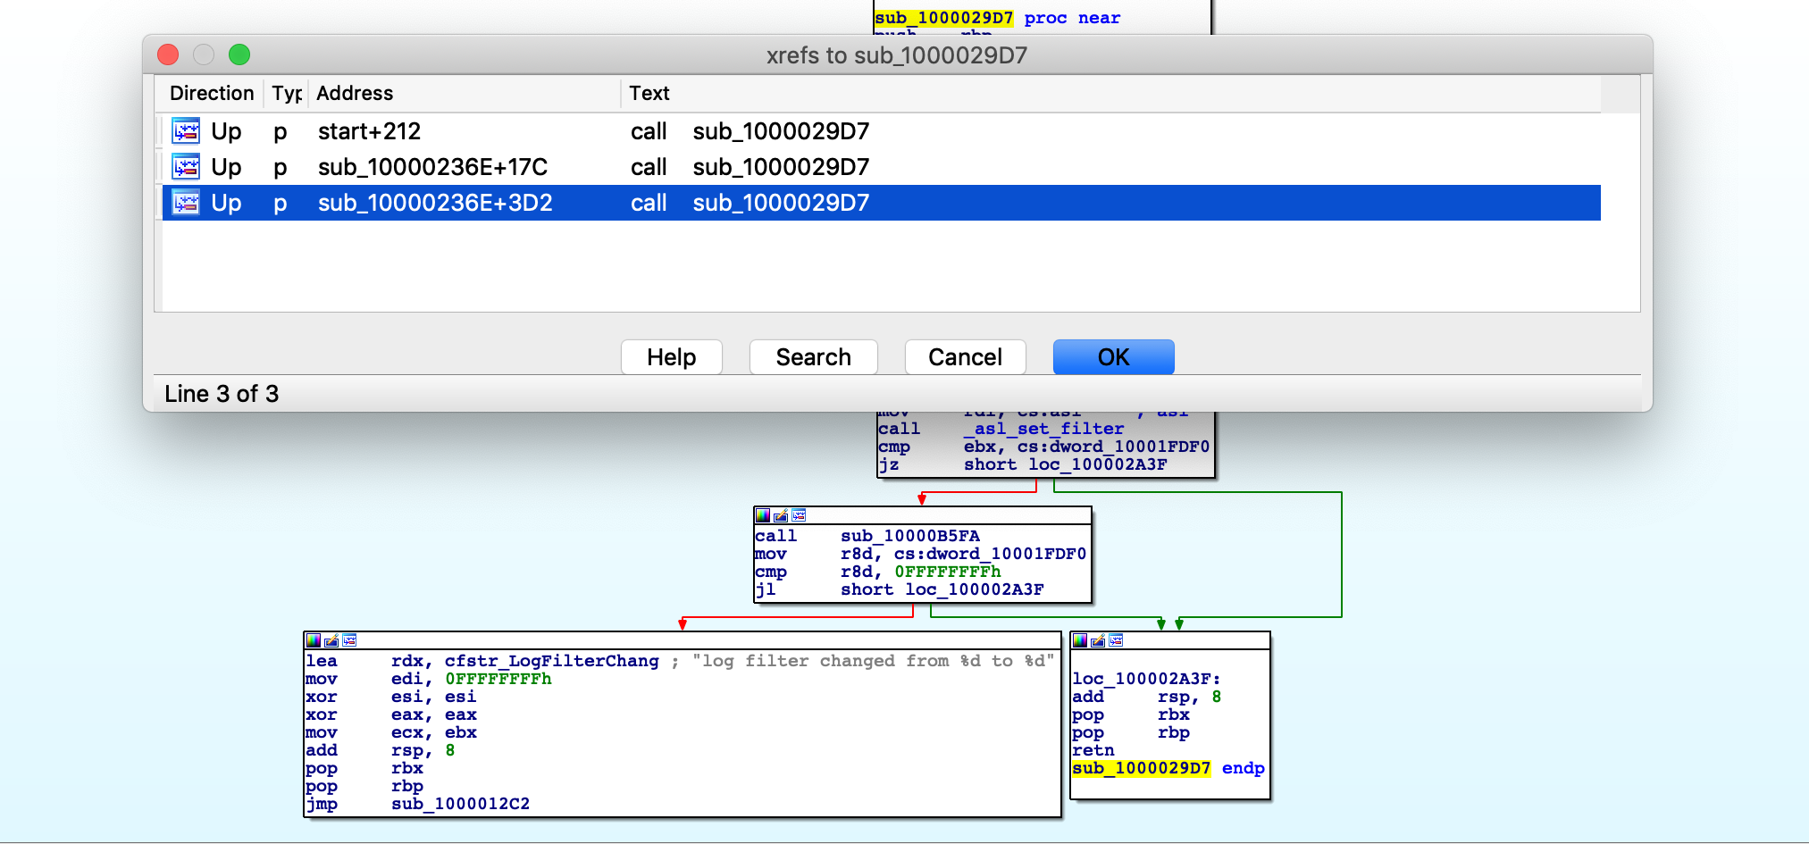This screenshot has height=844, width=1809.
Task: Click the 'Line 3 of 3' status text
Action: click(x=222, y=394)
